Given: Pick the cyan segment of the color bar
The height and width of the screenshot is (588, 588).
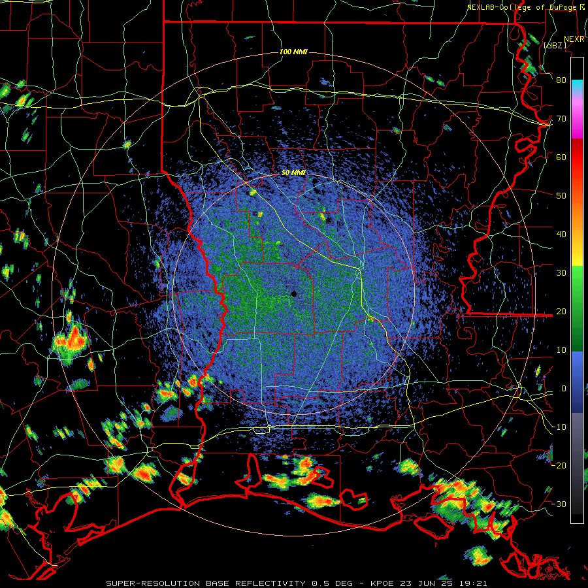Looking at the screenshot, I should click(x=577, y=86).
